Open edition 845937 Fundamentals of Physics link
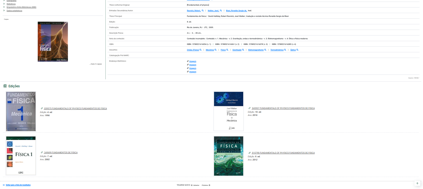The width and height of the screenshot is (423, 189). pos(283,108)
